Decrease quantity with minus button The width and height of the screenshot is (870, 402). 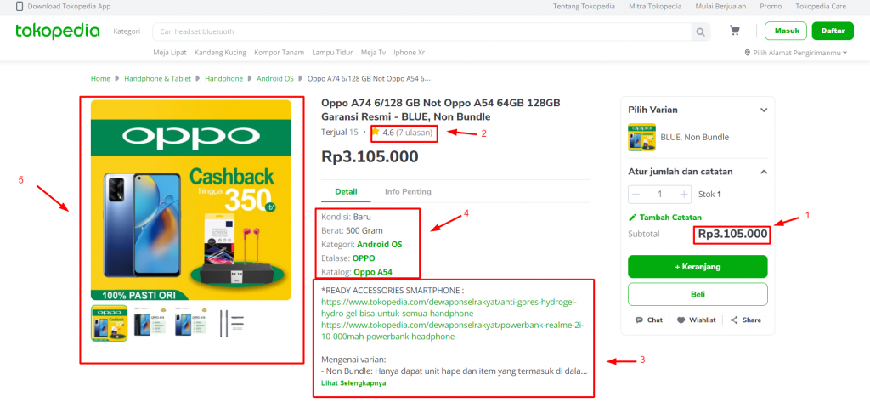636,195
